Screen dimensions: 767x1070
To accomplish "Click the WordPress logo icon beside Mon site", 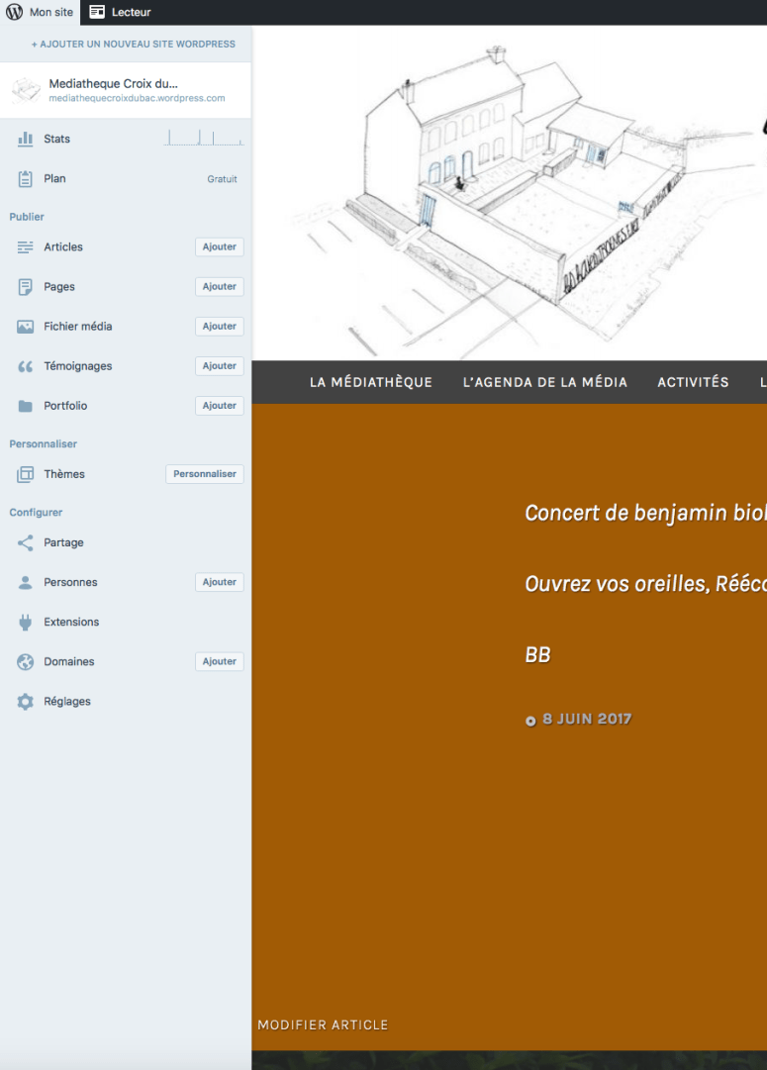I will click(15, 12).
